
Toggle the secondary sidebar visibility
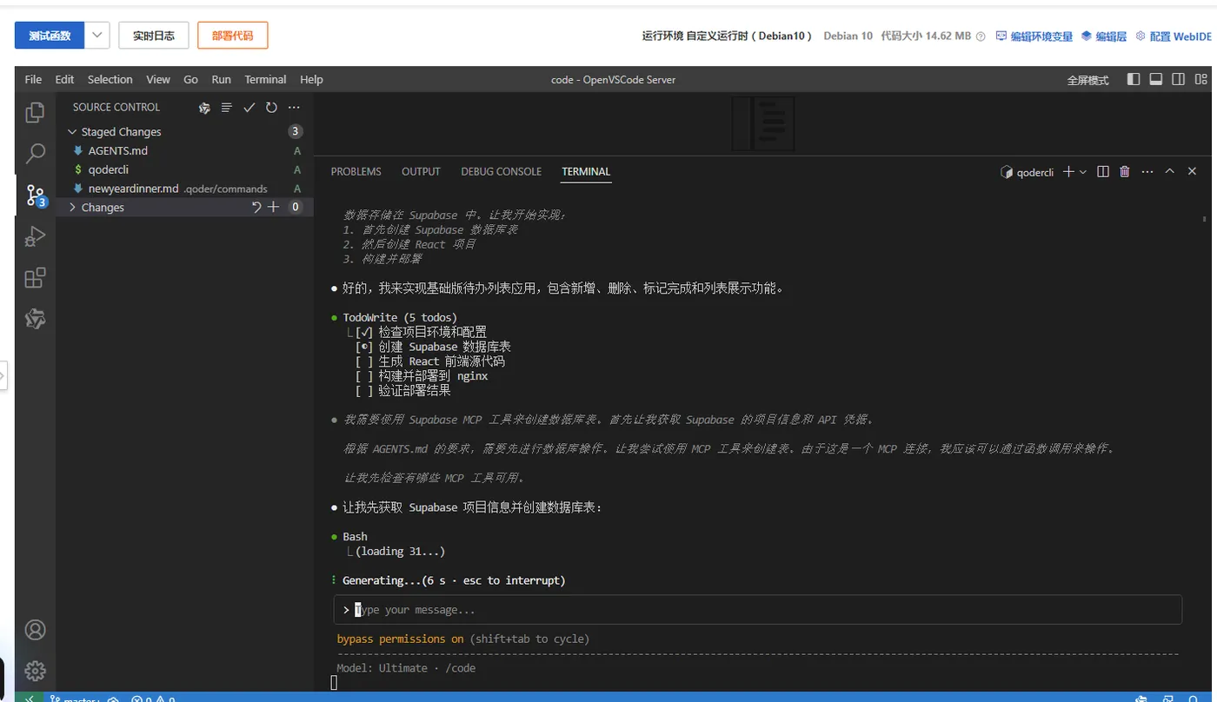pyautogui.click(x=1178, y=78)
